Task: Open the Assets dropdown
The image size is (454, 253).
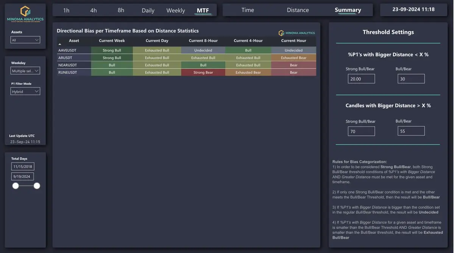Action: [25, 40]
